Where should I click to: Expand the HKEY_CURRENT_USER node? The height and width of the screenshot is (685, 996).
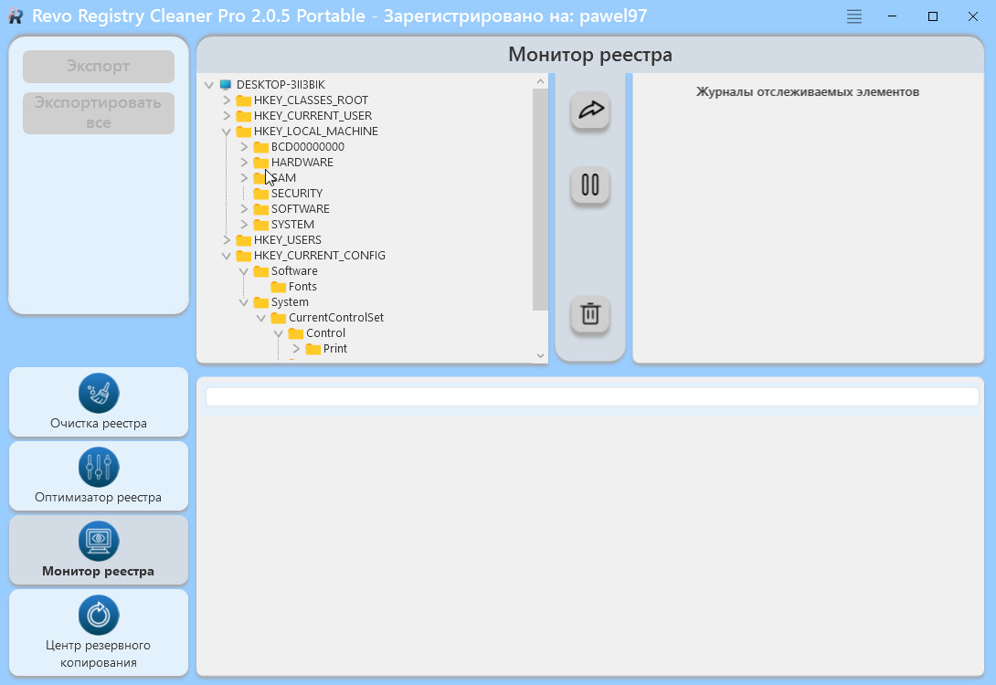(227, 116)
